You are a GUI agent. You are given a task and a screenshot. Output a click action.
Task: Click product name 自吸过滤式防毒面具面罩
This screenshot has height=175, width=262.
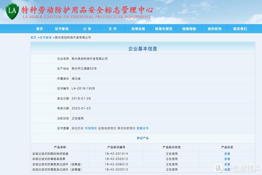coord(49,159)
